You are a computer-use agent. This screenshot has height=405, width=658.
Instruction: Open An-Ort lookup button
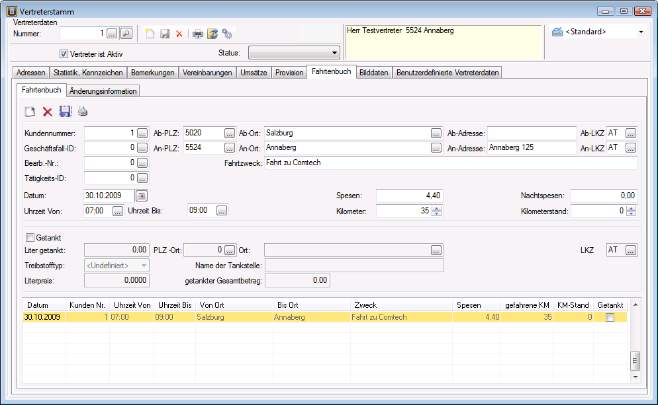(436, 148)
